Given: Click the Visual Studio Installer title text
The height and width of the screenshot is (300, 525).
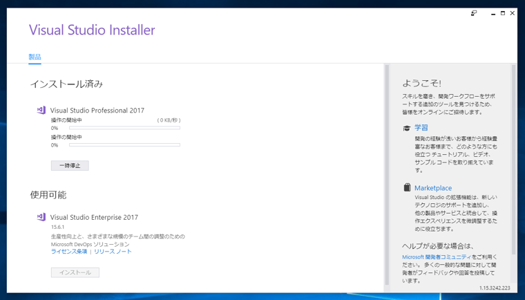Looking at the screenshot, I should click(92, 30).
